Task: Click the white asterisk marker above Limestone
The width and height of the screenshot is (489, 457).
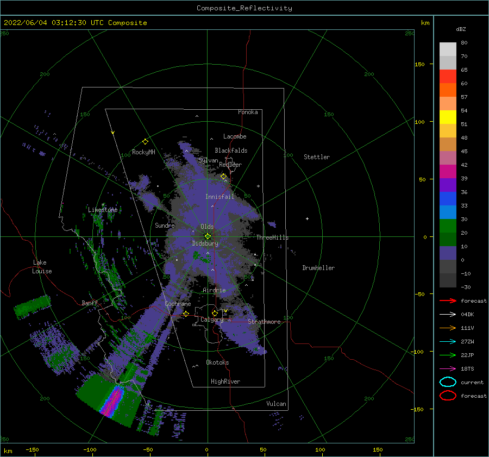Action: [x=103, y=205]
